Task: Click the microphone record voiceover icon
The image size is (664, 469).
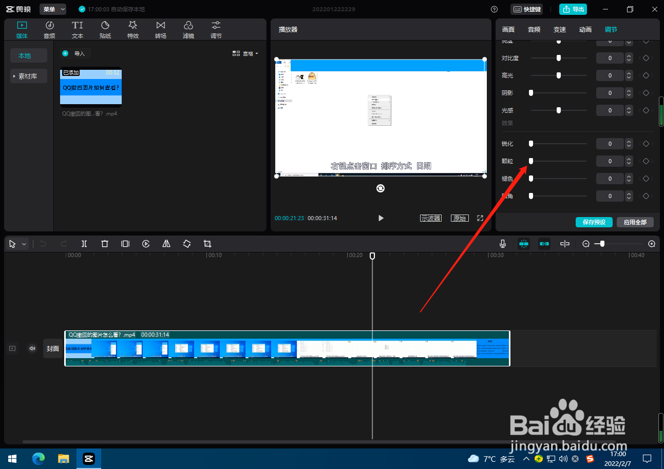Action: 503,244
